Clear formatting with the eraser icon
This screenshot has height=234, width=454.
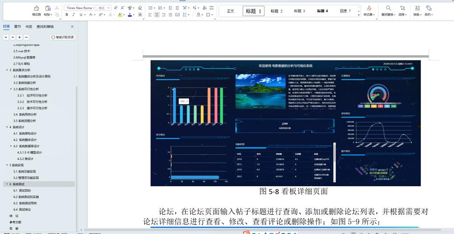point(140,8)
